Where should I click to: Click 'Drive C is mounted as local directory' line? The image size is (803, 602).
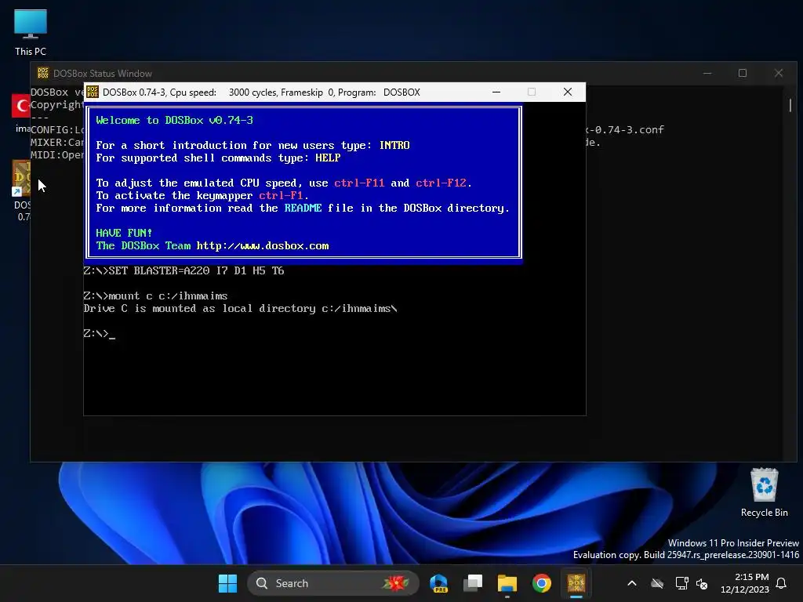[x=240, y=309]
